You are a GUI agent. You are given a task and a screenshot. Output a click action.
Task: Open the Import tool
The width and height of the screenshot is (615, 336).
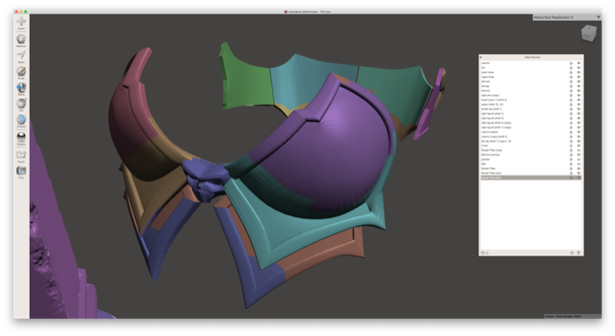[x=21, y=23]
